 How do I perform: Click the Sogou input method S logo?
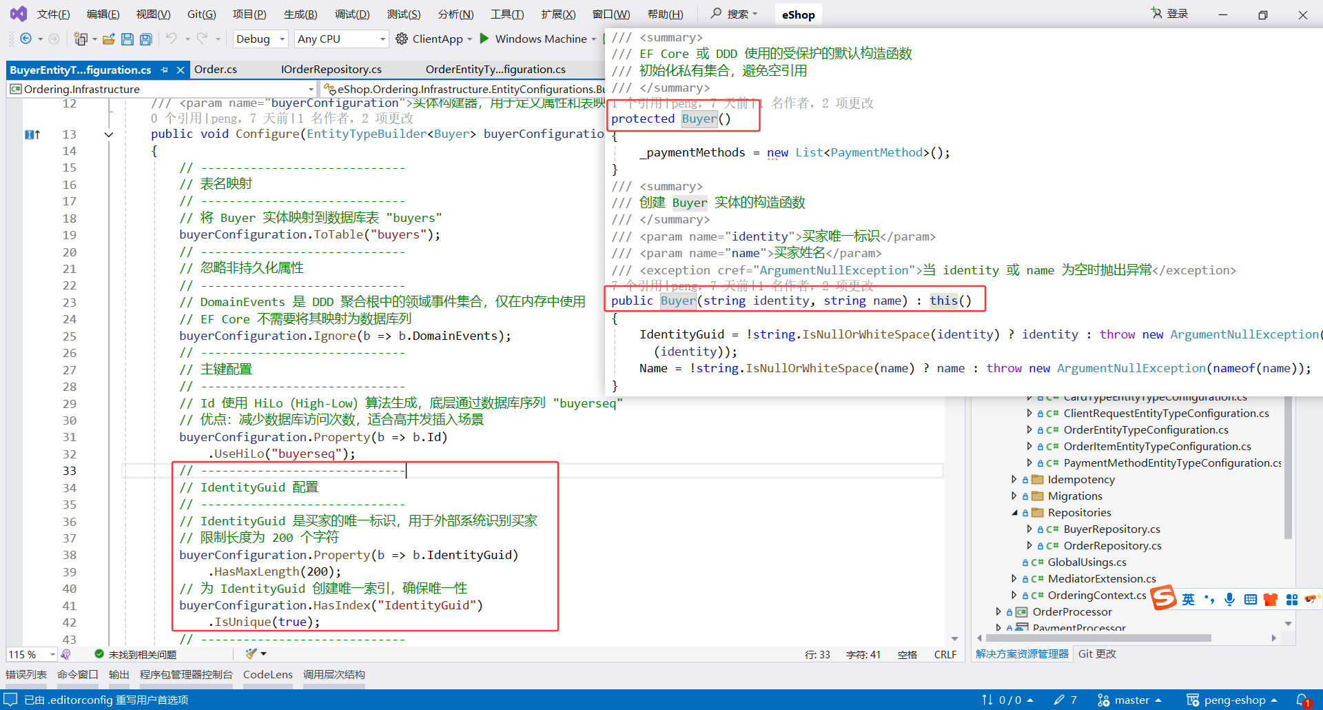(x=1165, y=598)
